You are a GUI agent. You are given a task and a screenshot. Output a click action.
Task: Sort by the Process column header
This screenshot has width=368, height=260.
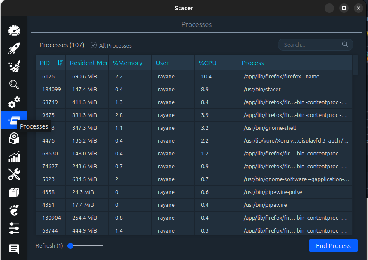tap(295, 63)
